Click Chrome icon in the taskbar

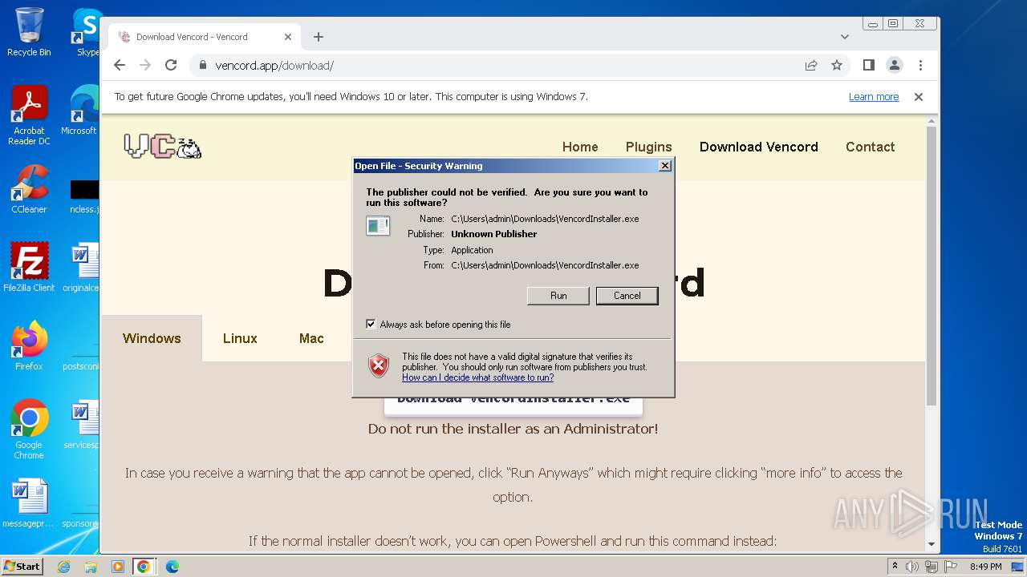144,567
